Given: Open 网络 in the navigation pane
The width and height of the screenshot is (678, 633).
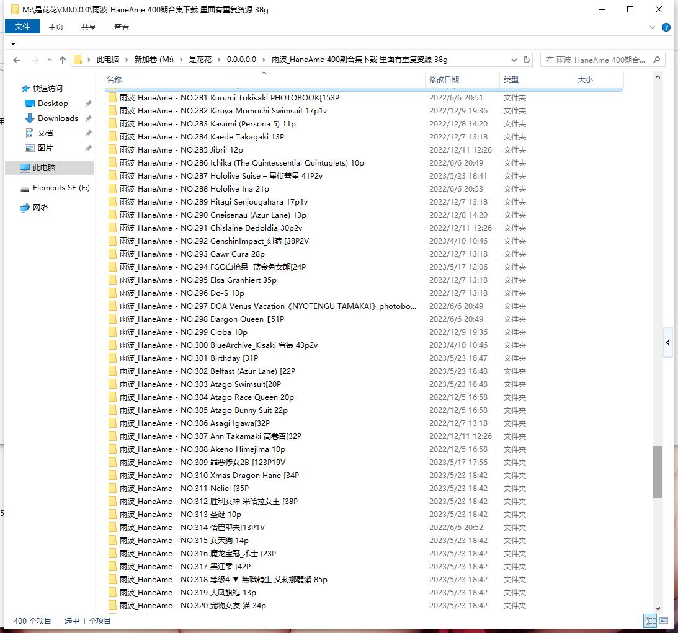Looking at the screenshot, I should [x=40, y=208].
